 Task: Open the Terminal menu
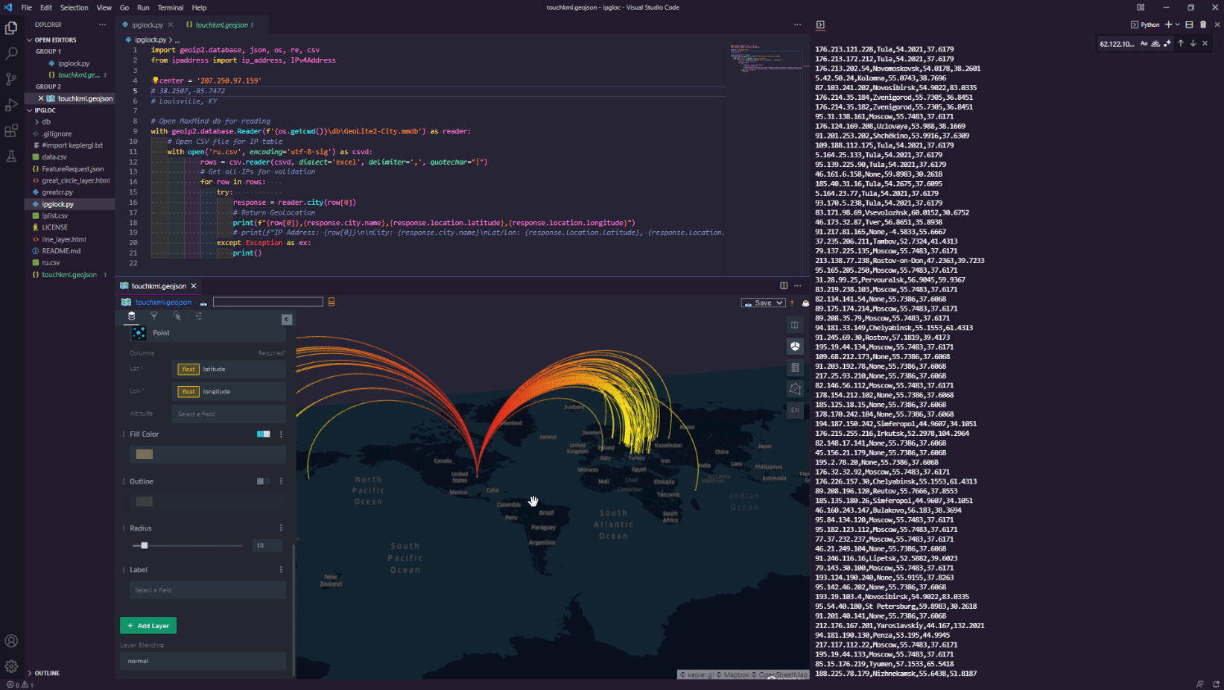tap(170, 7)
